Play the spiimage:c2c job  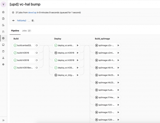(118, 45)
